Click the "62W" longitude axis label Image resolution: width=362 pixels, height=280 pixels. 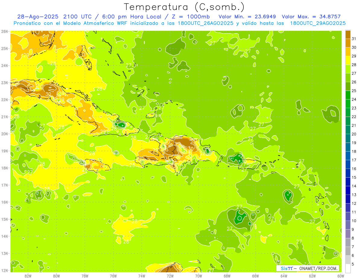coord(312,276)
